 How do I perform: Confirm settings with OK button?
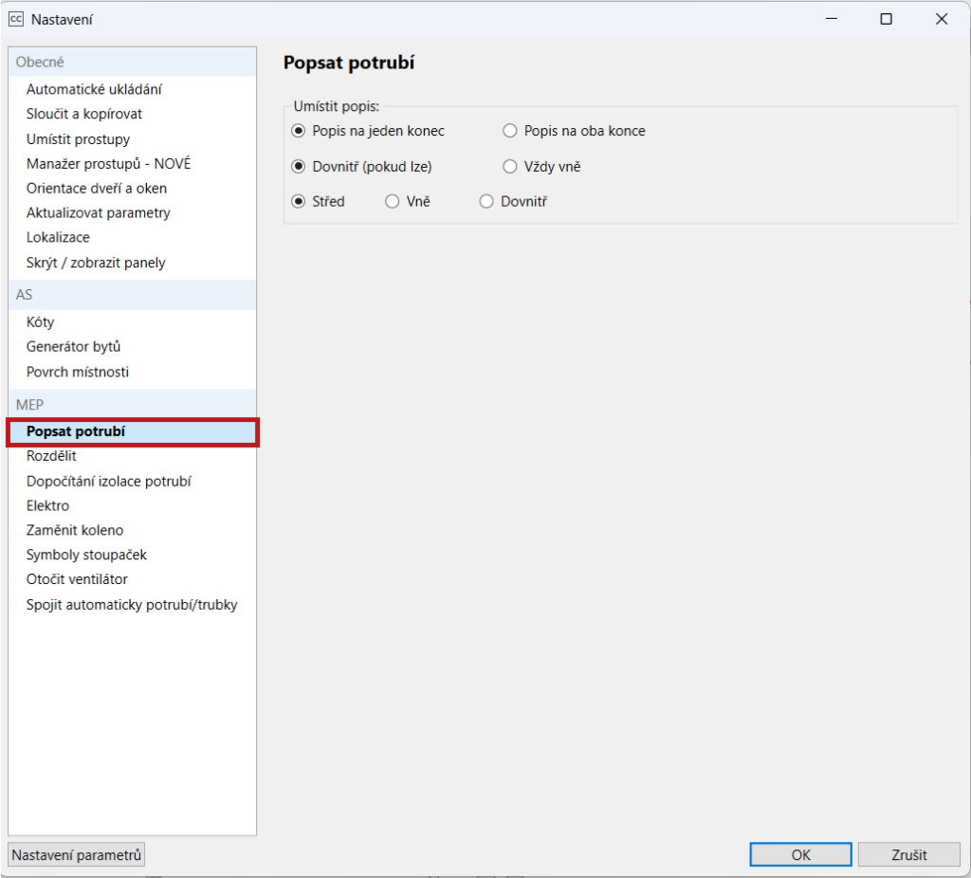pos(801,854)
